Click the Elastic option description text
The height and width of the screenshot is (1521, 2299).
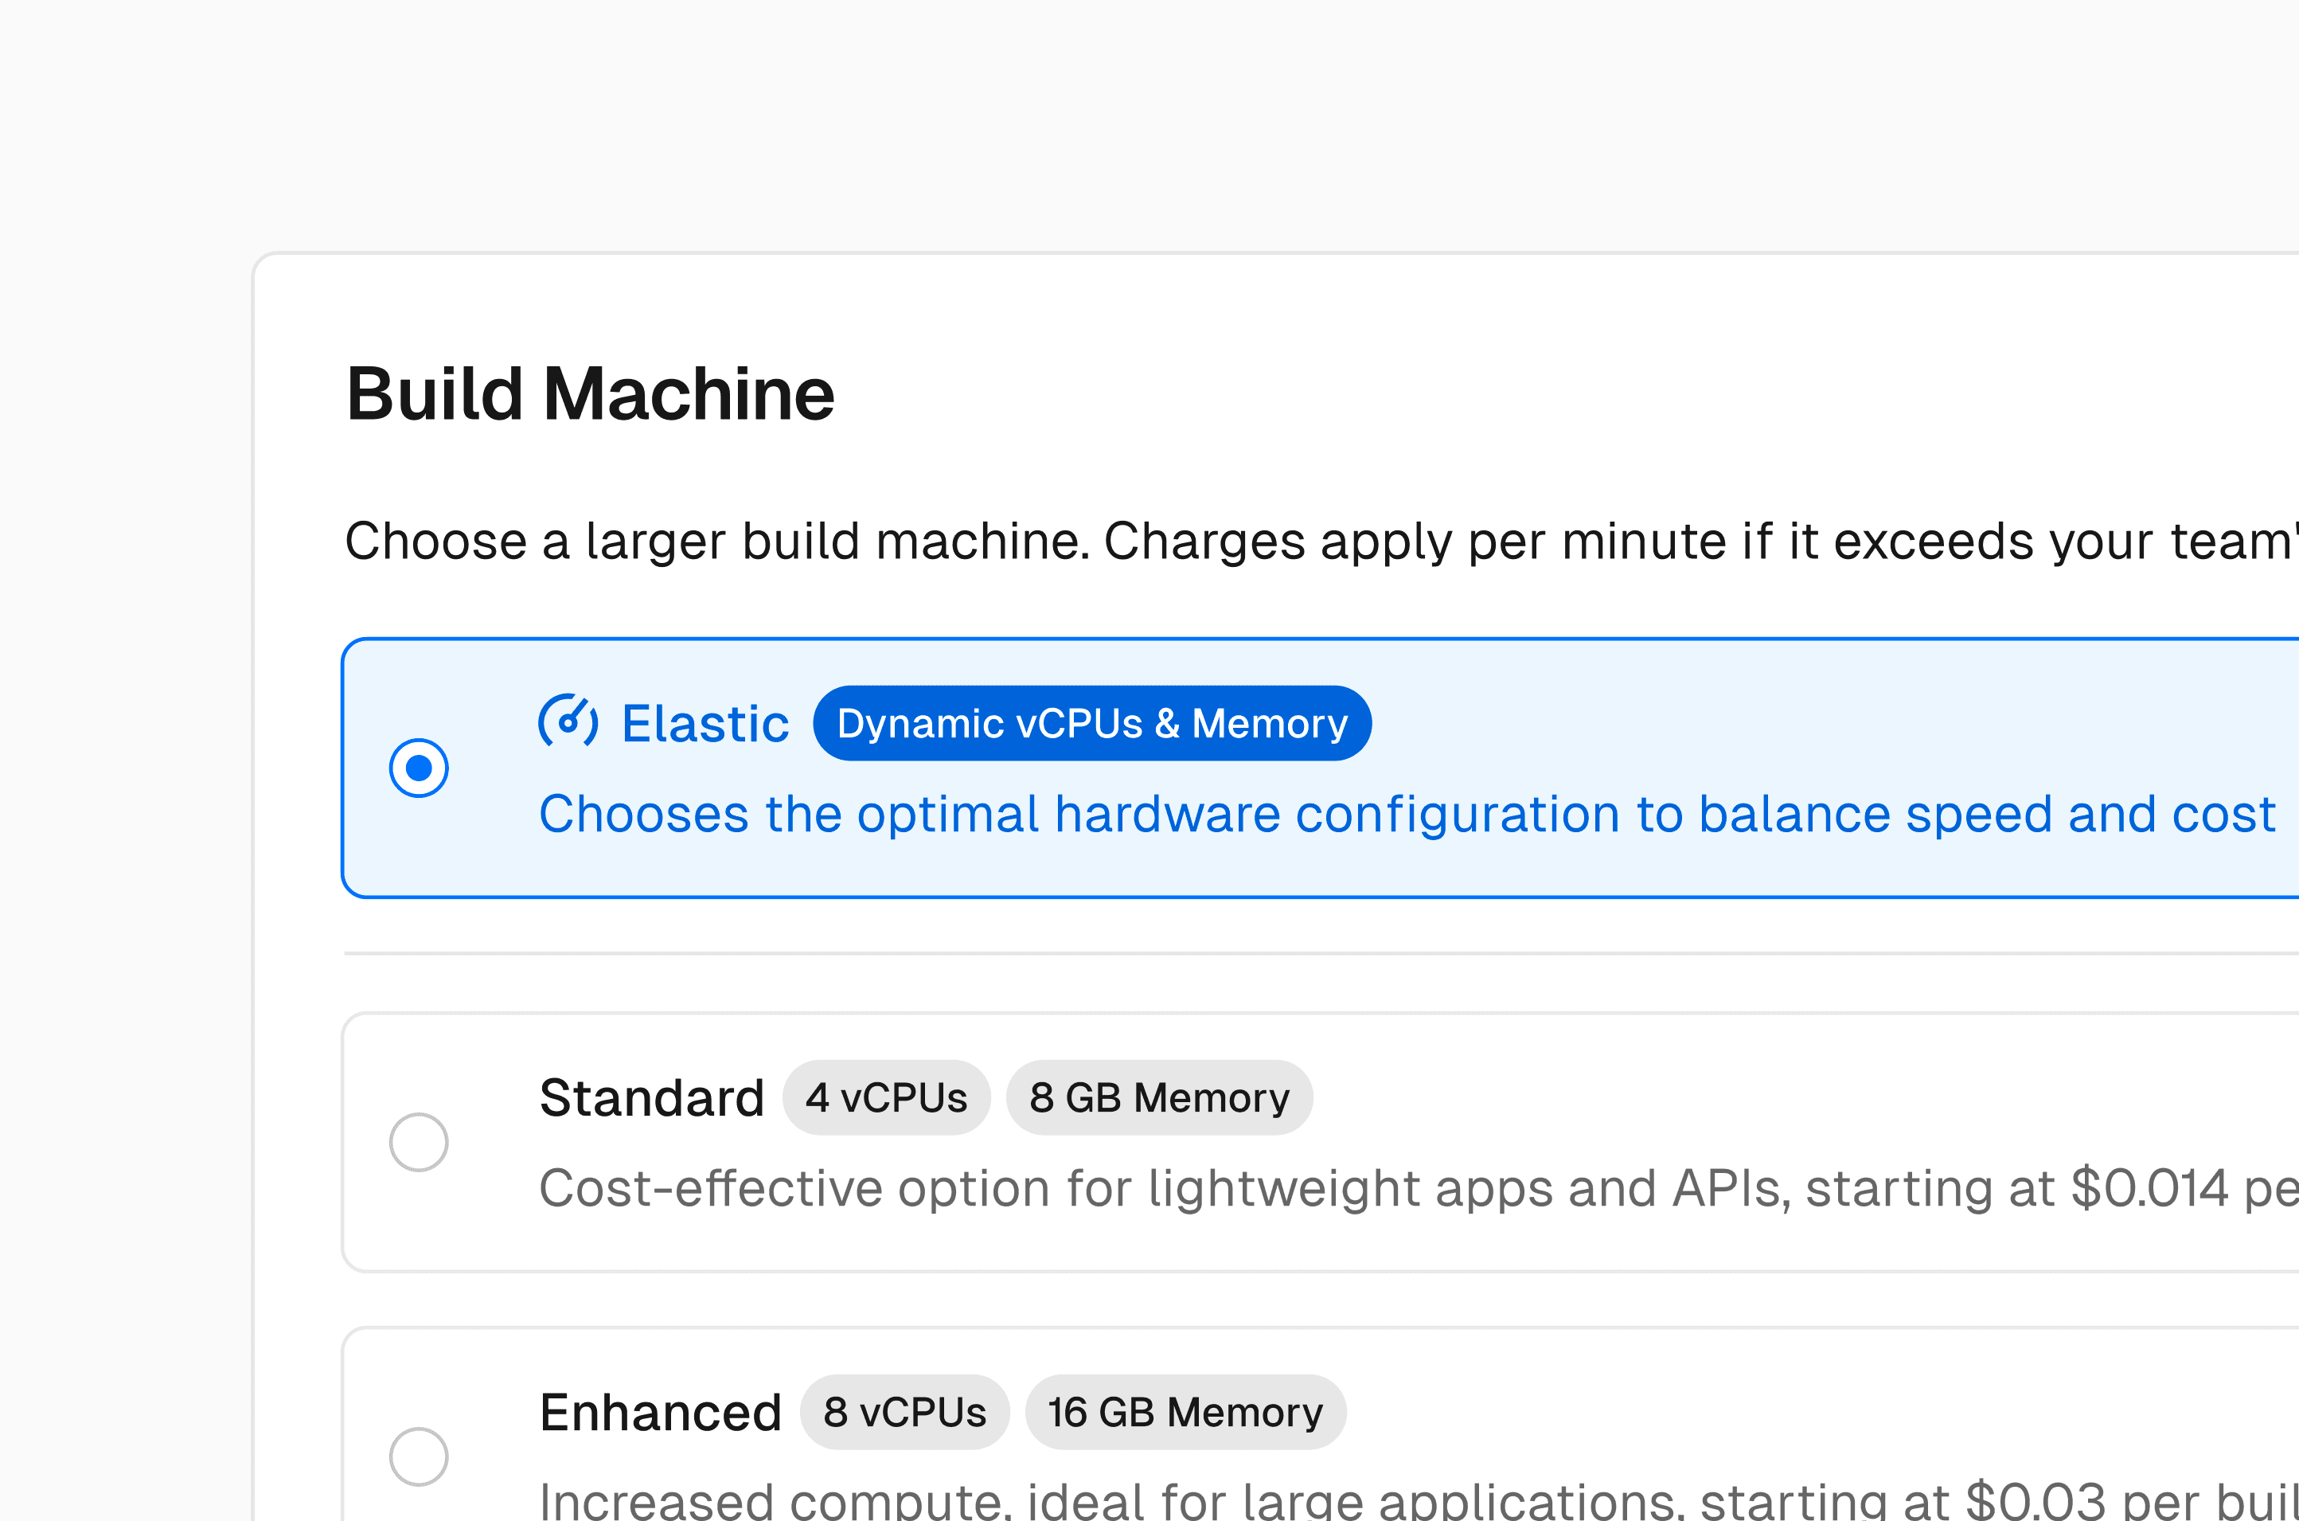[1406, 815]
